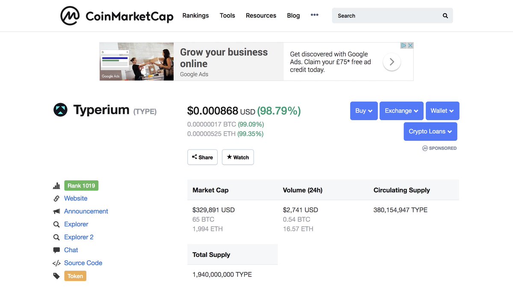The image size is (513, 303).
Task: Add Typerium to Watch list
Action: 238,157
